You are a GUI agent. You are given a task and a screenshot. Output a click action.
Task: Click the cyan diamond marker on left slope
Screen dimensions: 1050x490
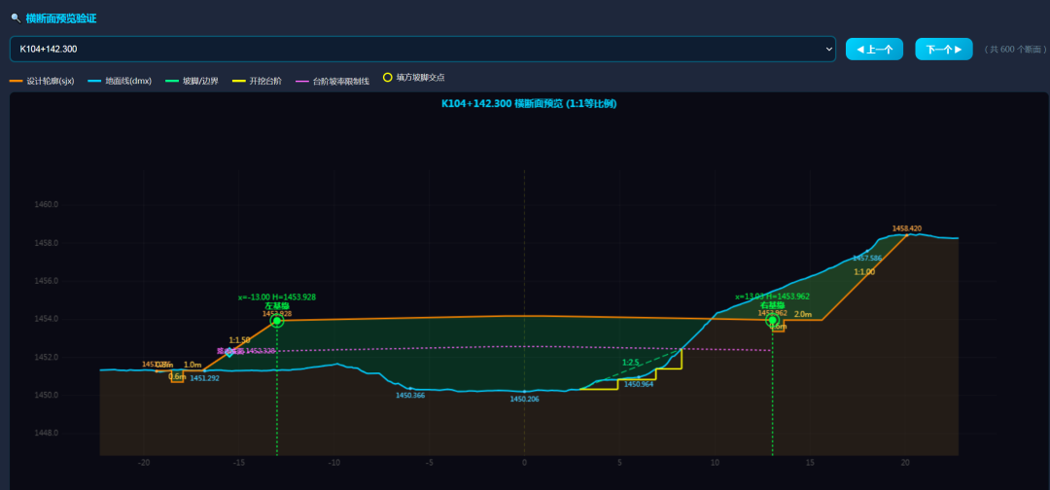click(x=229, y=352)
